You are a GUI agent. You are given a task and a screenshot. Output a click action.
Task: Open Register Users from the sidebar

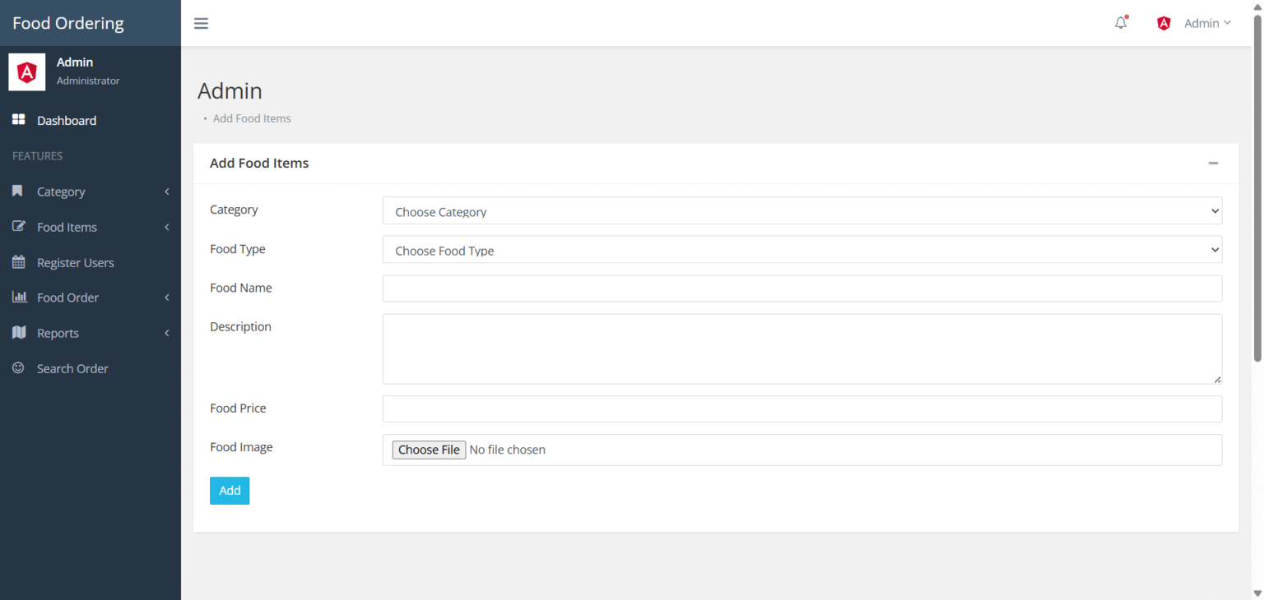[75, 262]
